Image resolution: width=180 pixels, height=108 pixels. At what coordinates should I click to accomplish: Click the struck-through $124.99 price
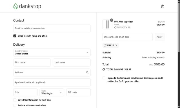(x=161, y=22)
